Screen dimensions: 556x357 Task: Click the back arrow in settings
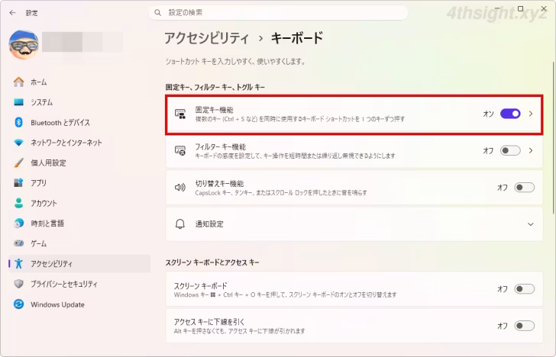click(13, 13)
